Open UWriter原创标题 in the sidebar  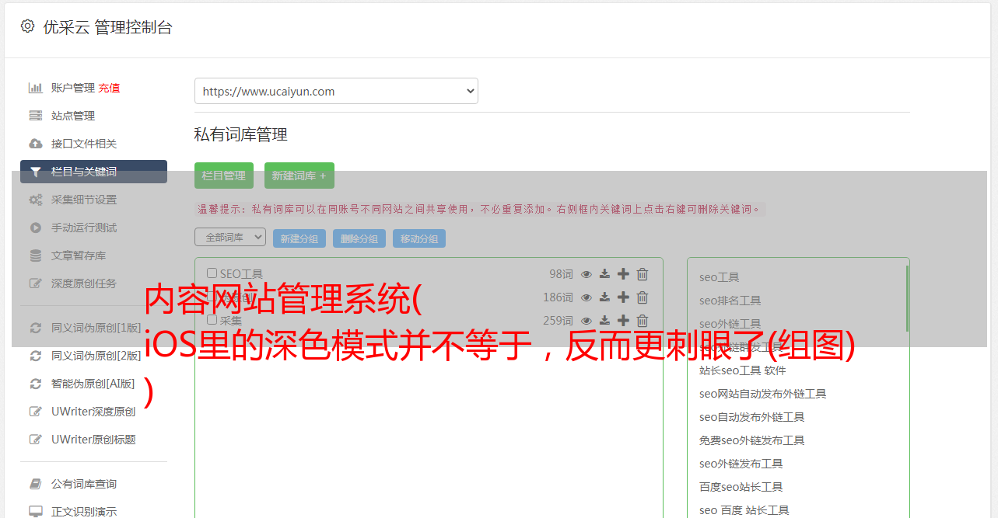93,440
